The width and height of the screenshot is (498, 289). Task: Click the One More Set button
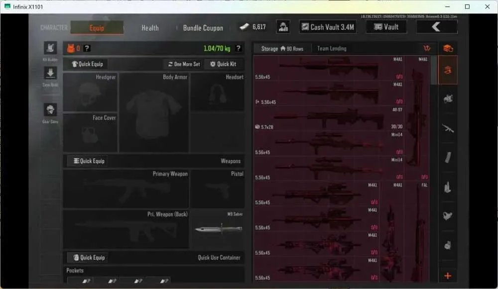(184, 64)
